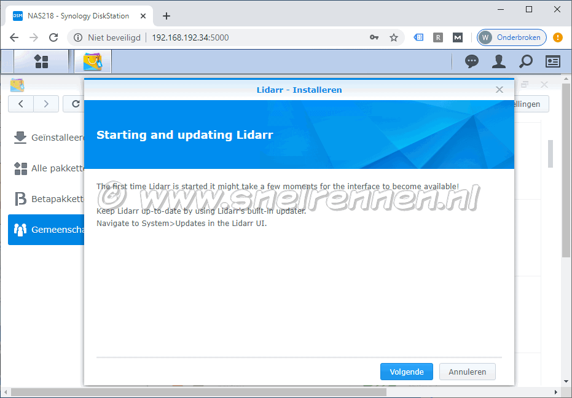Click browser forward arrow

34,37
